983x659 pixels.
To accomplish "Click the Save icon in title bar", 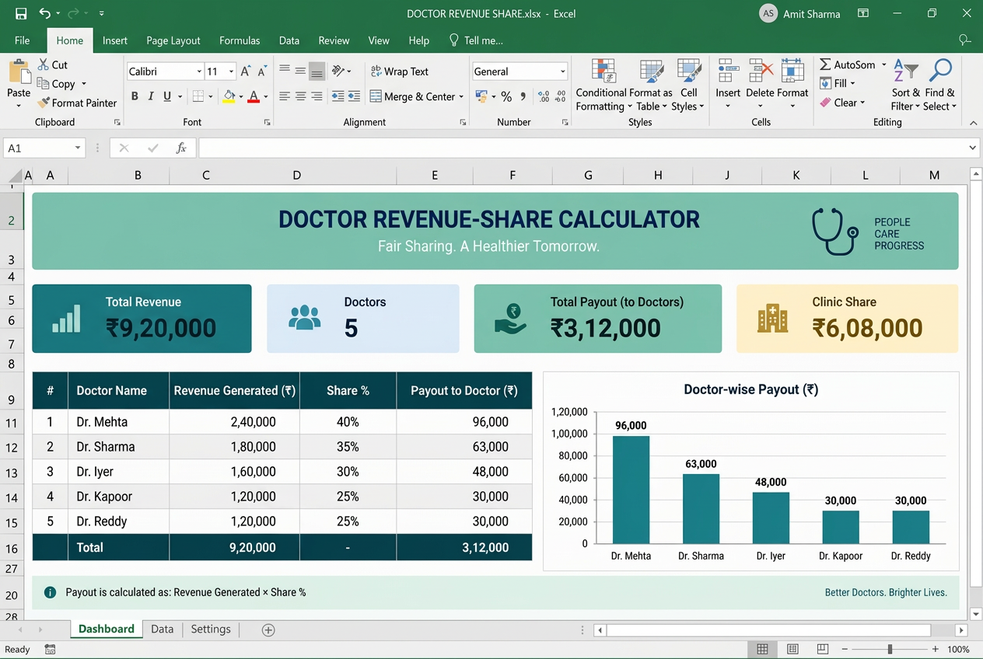I will (x=21, y=14).
